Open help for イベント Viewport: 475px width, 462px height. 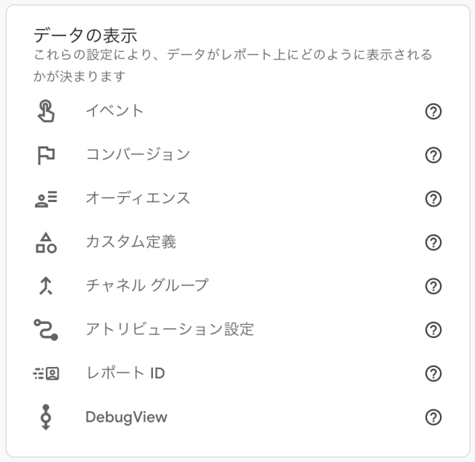point(433,111)
